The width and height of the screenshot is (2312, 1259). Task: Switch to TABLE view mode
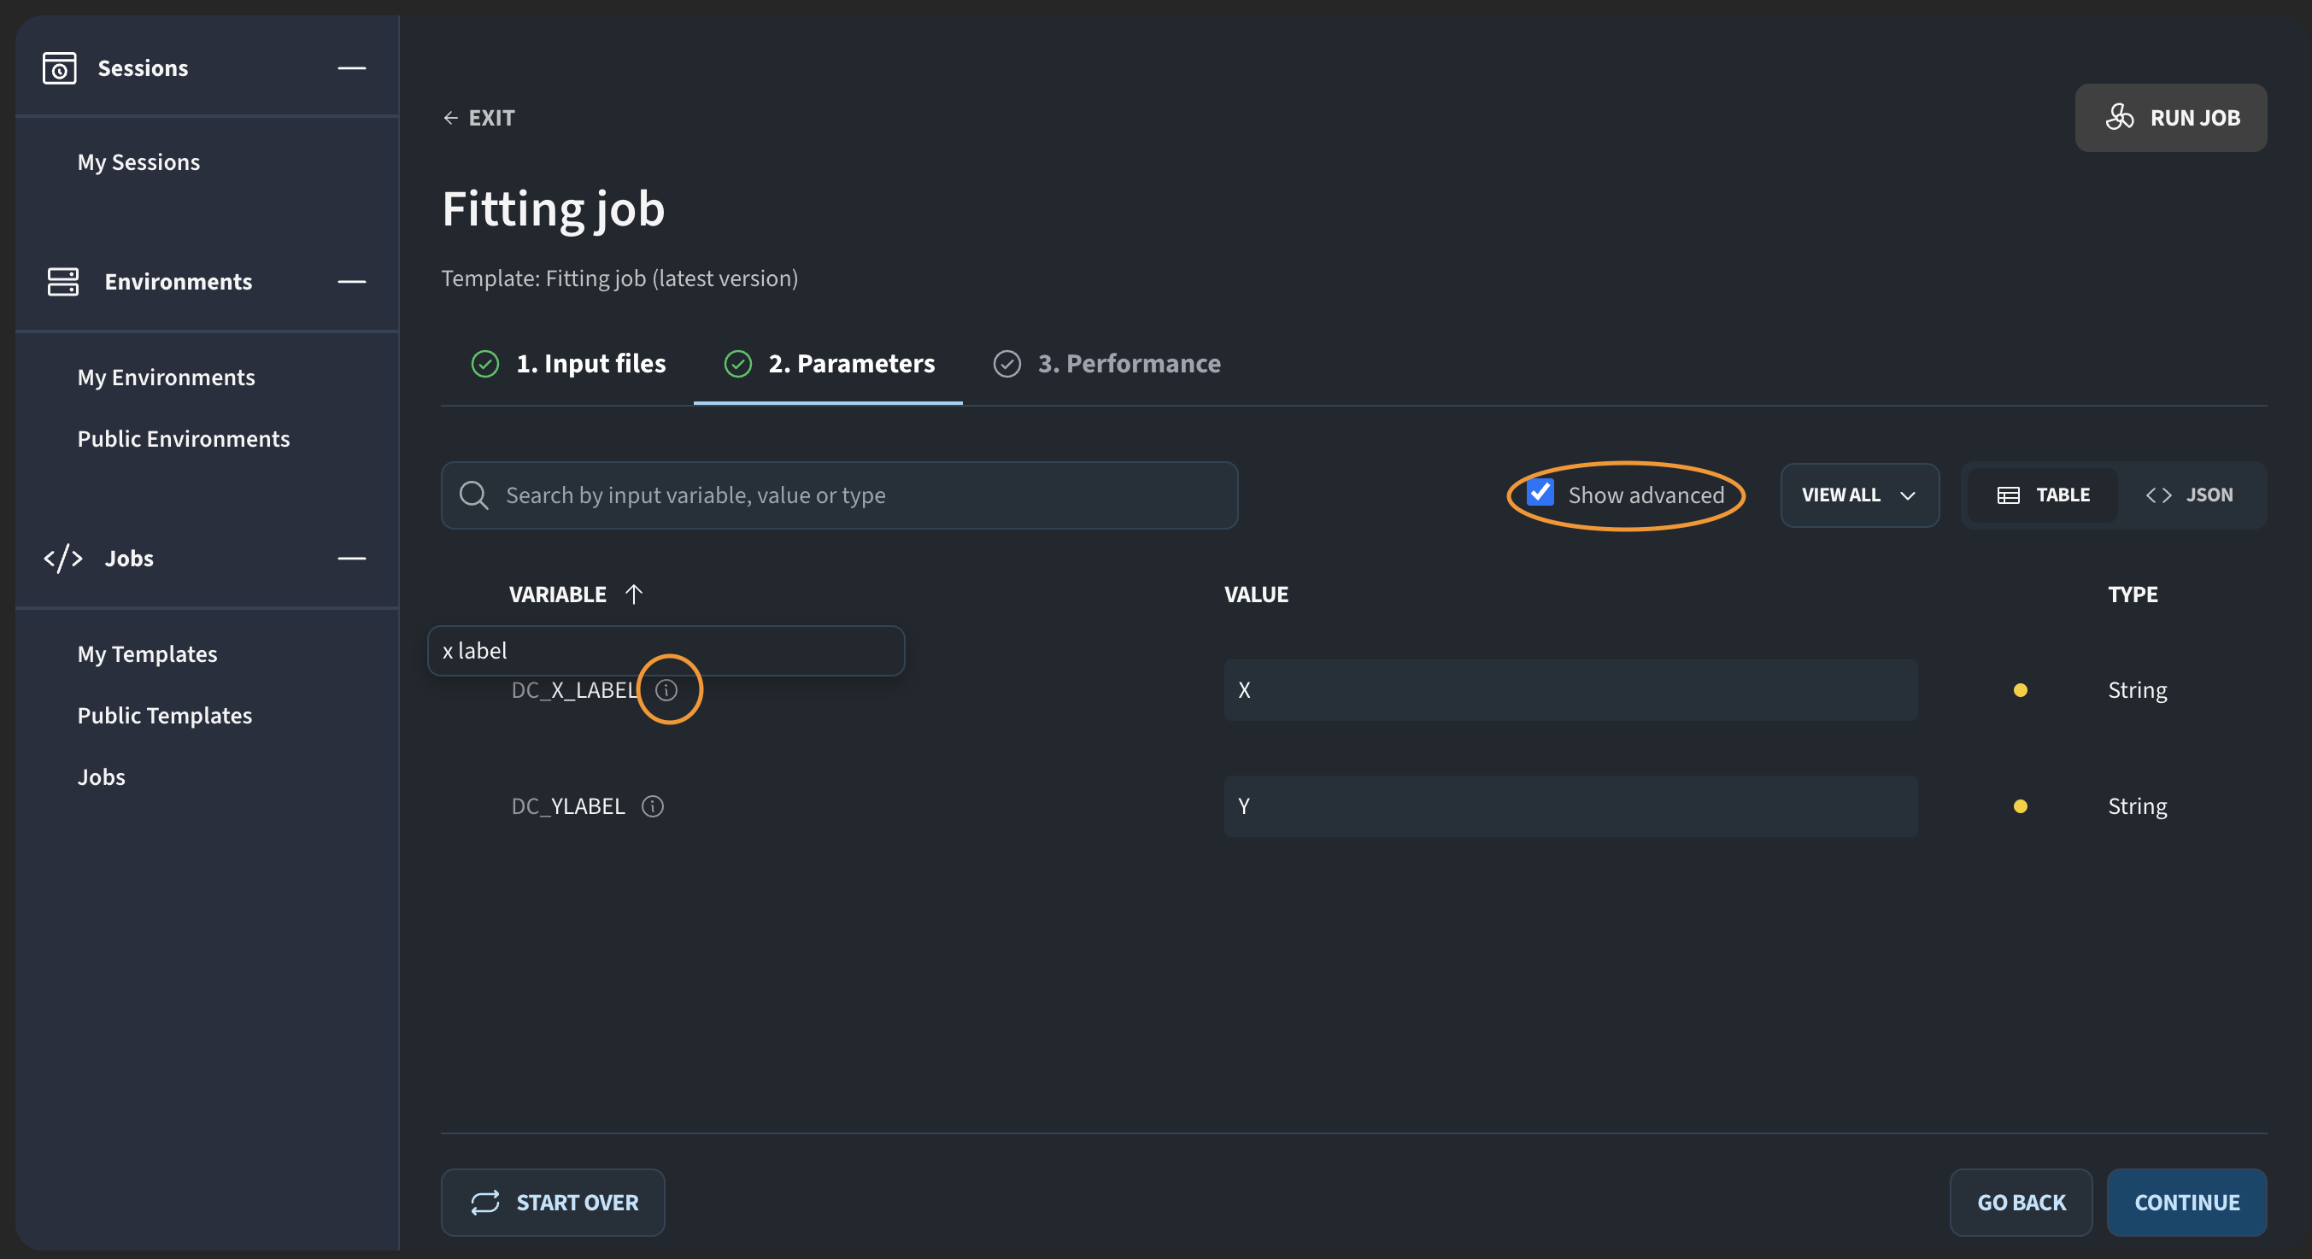click(x=2043, y=495)
